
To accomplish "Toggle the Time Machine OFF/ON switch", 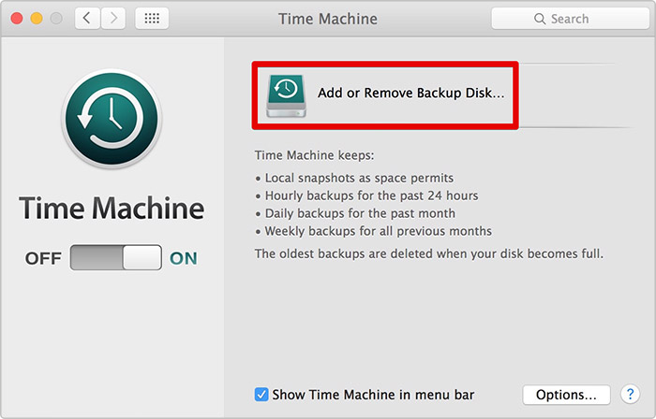I will [x=116, y=257].
